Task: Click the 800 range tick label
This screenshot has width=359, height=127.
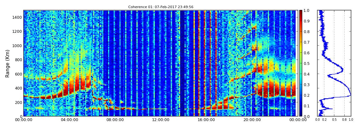Action: tap(19, 60)
